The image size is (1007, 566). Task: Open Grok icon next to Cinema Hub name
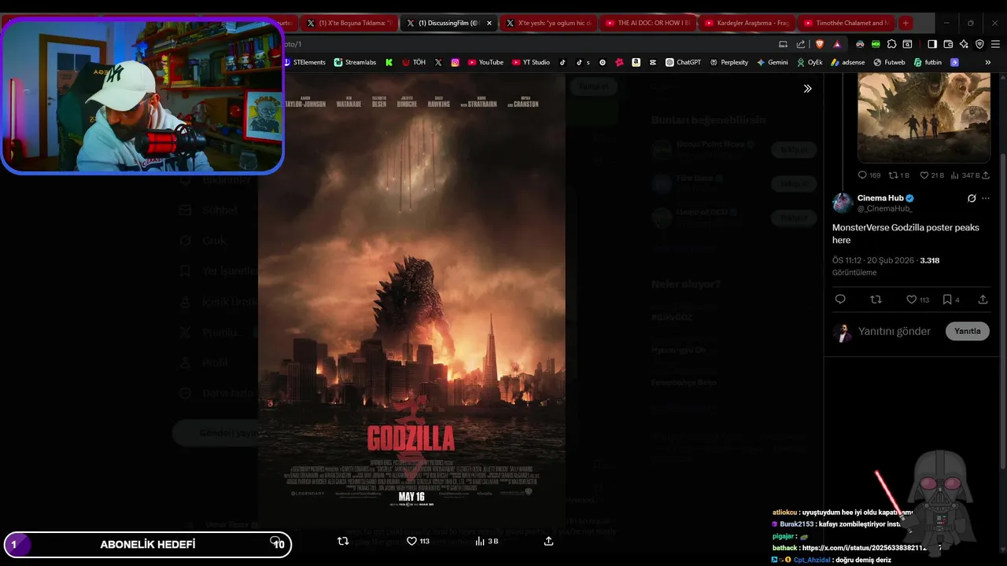[x=972, y=198]
